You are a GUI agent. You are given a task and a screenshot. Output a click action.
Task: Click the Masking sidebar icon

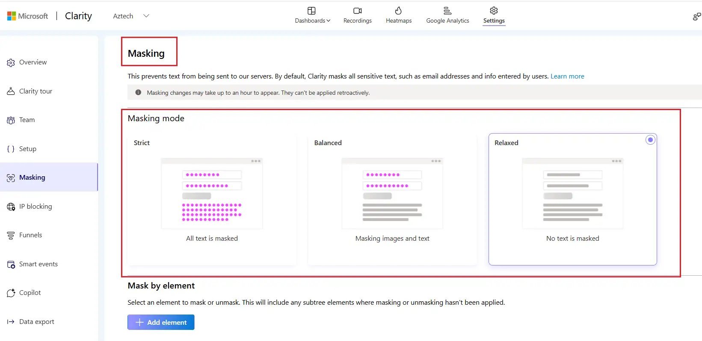pyautogui.click(x=11, y=178)
